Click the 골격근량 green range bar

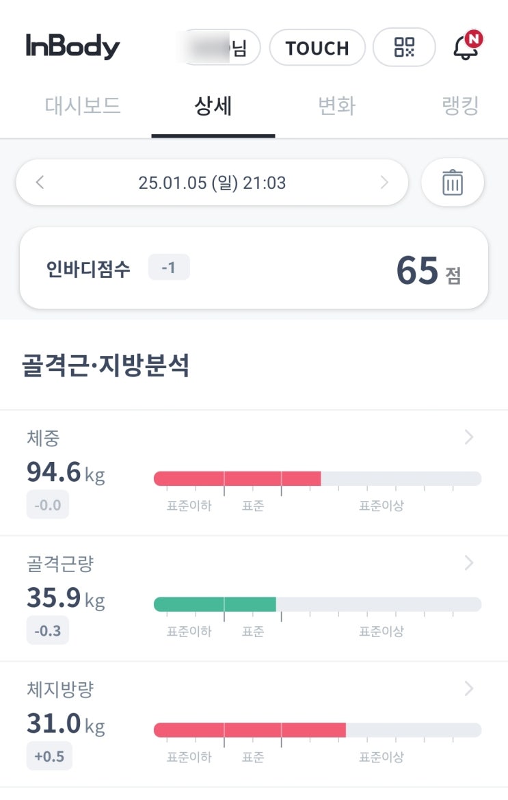(x=215, y=604)
